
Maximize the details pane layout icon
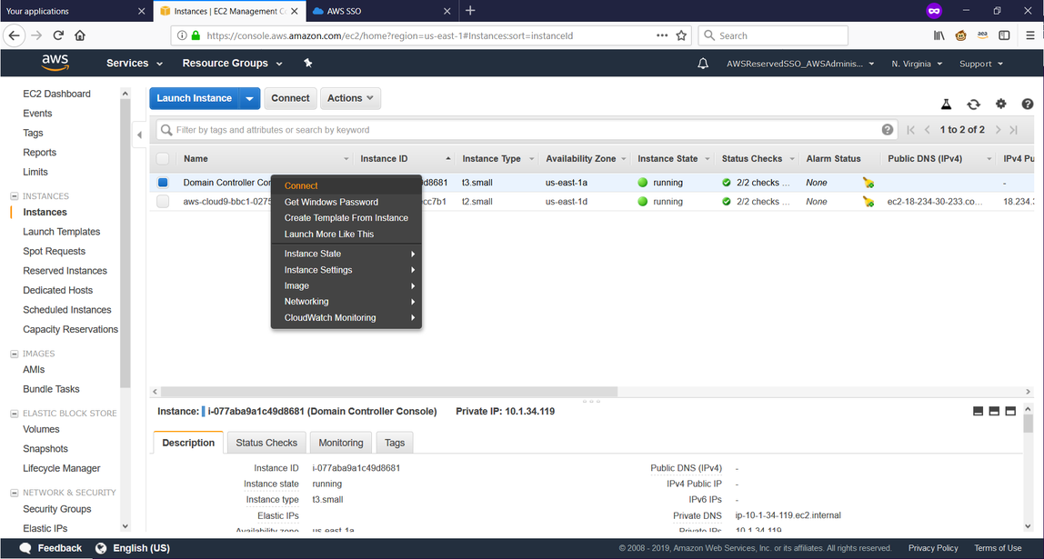pos(1010,411)
